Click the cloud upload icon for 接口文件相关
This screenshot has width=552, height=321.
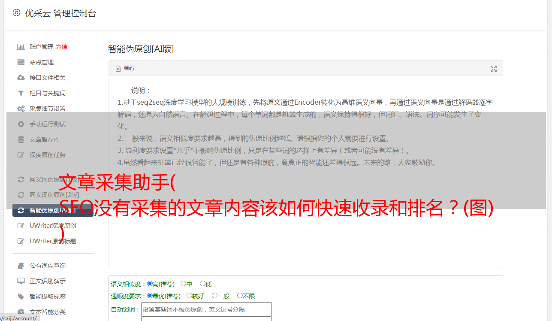pos(21,78)
